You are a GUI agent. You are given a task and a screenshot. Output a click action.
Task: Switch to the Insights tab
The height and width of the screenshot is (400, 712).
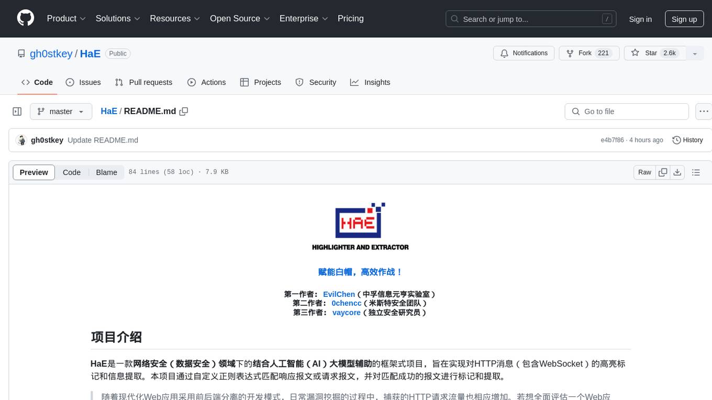click(x=370, y=82)
